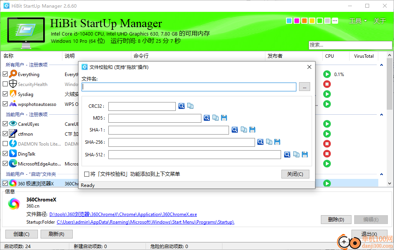The image size is (394, 250).
Task: Save the SHA-256 value to file
Action: coord(277,142)
